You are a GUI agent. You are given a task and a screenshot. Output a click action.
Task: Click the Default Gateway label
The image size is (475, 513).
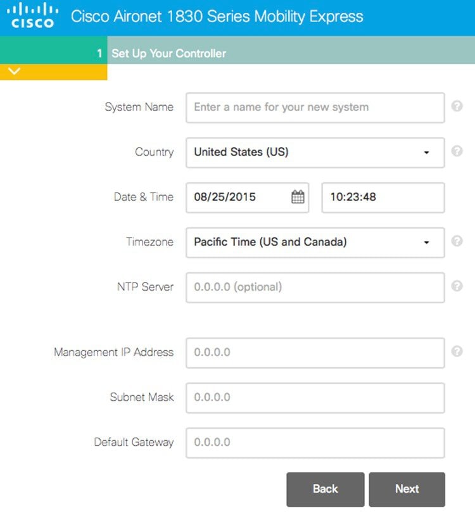(x=134, y=442)
